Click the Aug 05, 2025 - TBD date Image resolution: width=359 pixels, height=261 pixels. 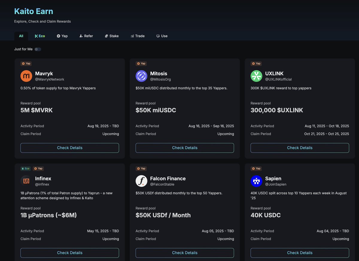click(218, 231)
